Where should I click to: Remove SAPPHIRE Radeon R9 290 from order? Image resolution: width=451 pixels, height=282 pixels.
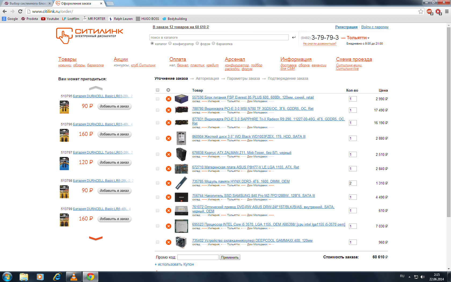[x=169, y=123]
